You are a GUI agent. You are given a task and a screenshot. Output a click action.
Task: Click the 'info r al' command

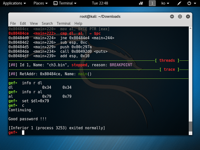click(x=32, y=92)
